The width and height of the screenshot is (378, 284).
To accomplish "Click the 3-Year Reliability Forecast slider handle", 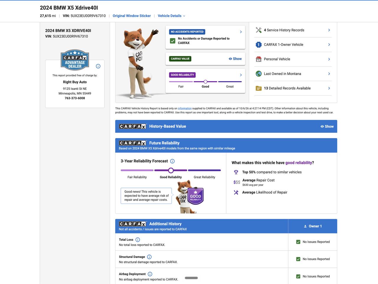I will coord(171,170).
